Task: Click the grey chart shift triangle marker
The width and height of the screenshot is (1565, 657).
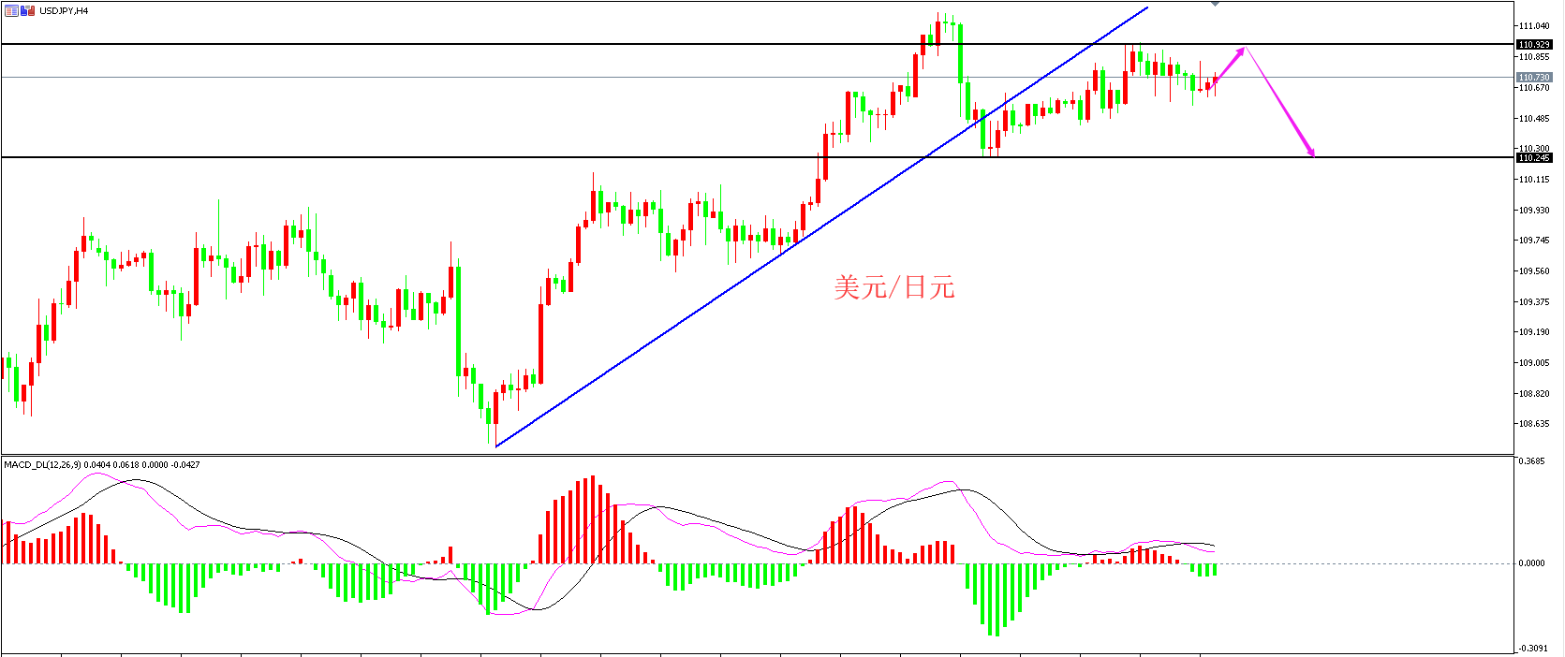Action: pos(1215,4)
